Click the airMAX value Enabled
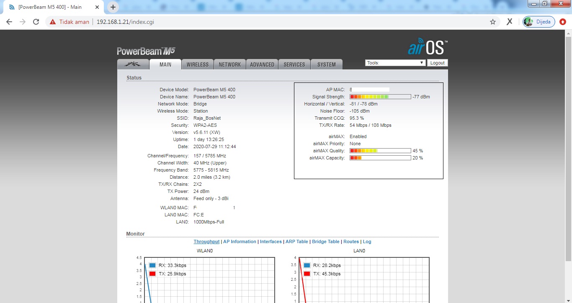This screenshot has width=572, height=303. (x=358, y=136)
